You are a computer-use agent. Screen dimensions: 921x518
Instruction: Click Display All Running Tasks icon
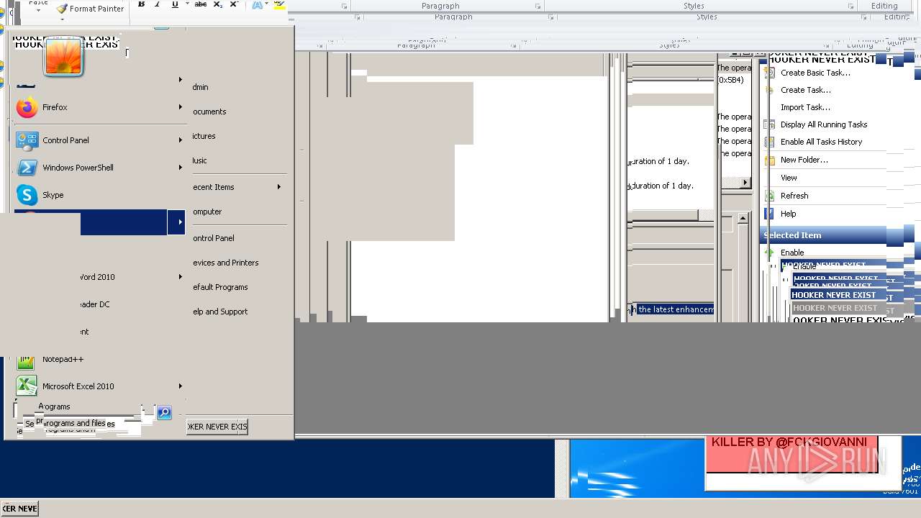tap(769, 124)
